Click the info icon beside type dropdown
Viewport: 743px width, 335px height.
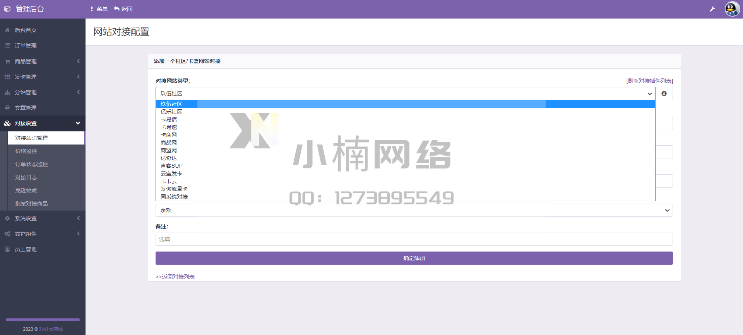(664, 94)
